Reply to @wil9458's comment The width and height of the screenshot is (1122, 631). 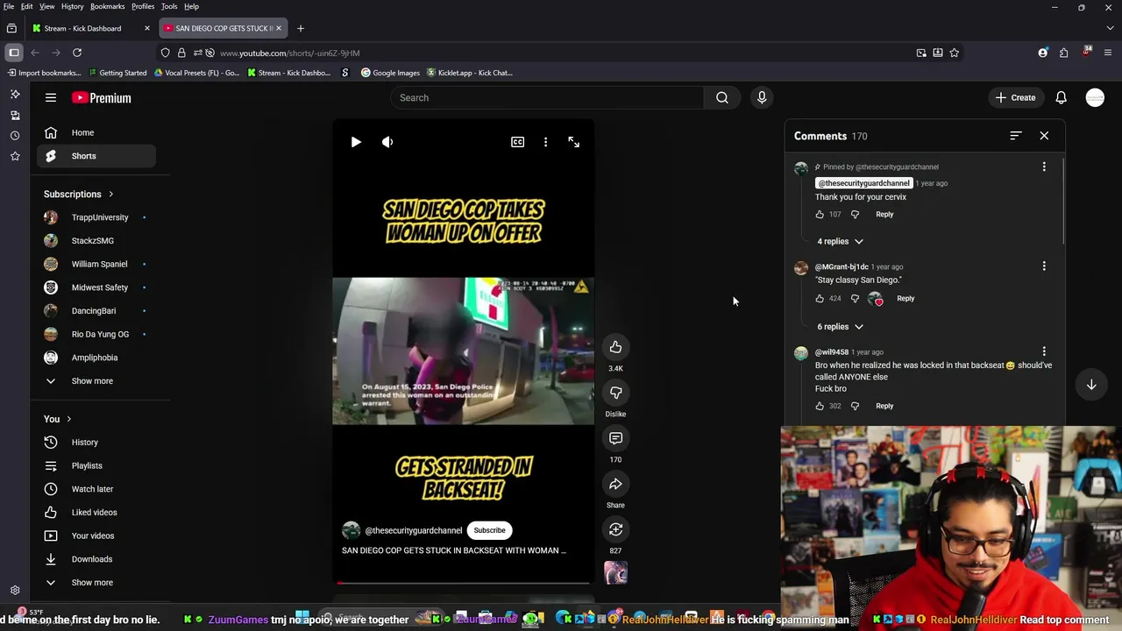pyautogui.click(x=884, y=406)
